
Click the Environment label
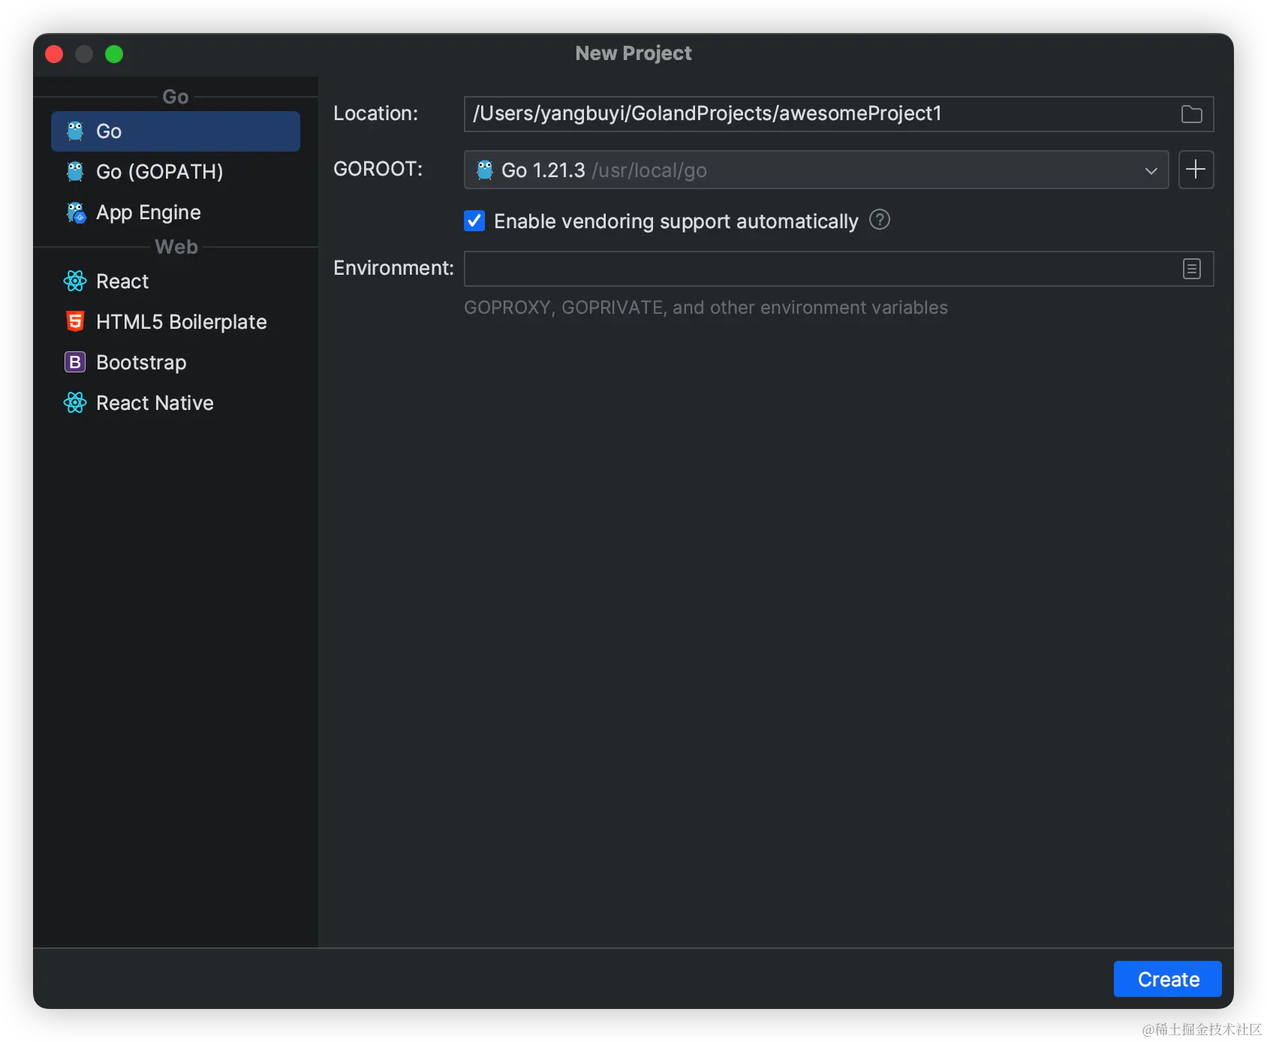pos(393,268)
